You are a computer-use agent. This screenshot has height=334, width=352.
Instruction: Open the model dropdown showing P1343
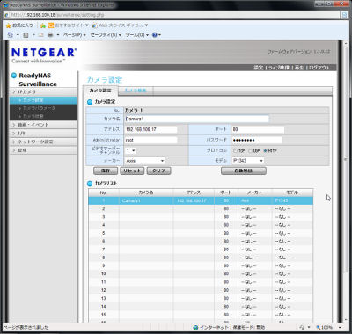coord(248,161)
